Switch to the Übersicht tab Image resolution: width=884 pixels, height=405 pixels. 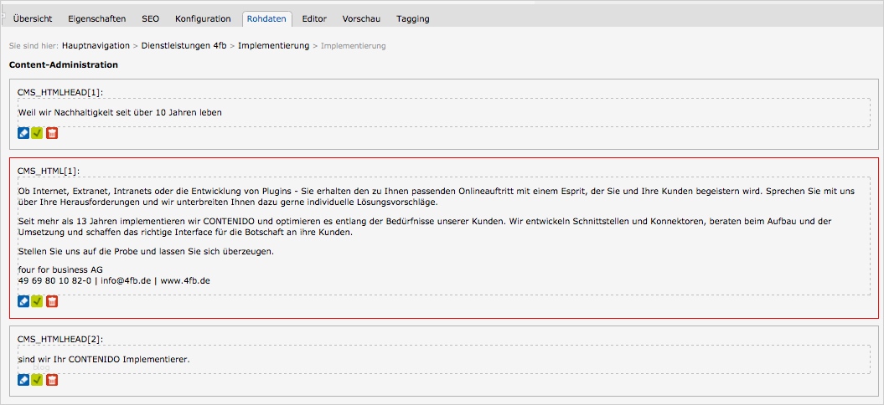pos(33,18)
